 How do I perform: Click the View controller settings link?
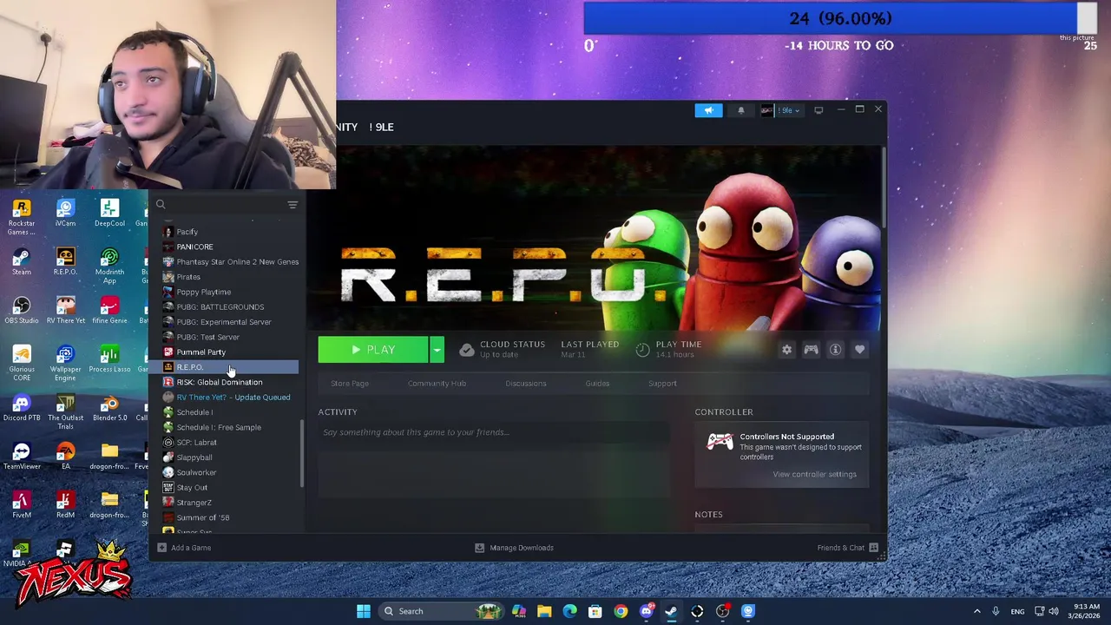point(814,474)
